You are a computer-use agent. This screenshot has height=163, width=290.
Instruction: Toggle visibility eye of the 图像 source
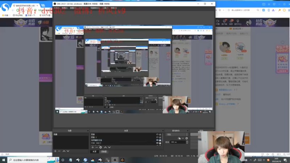coord(157,134)
